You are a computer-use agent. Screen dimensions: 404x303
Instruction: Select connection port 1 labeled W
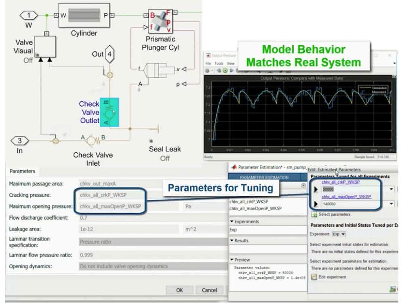coord(29,15)
